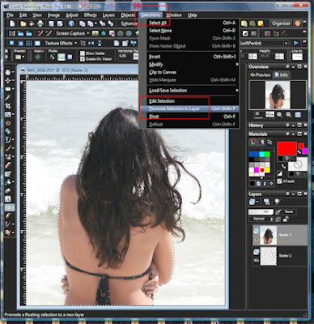The height and width of the screenshot is (324, 314).
Task: Uncheck Create On Vector checkbox
Action: [x=83, y=58]
